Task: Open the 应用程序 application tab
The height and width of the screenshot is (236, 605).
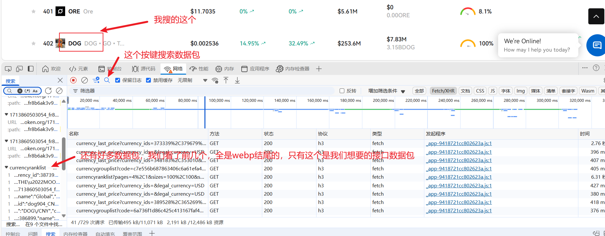Action: 255,69
